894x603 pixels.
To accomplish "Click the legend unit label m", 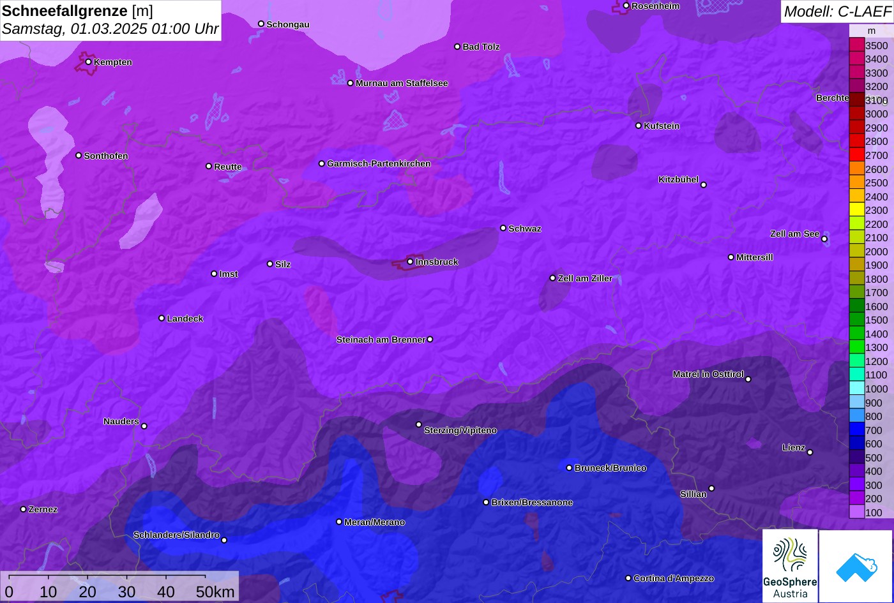I will pos(871,31).
